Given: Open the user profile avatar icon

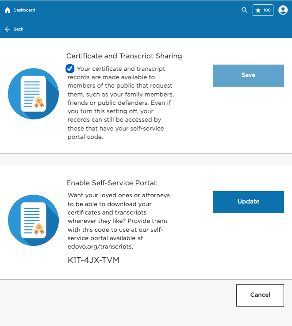Looking at the screenshot, I should coord(283,10).
